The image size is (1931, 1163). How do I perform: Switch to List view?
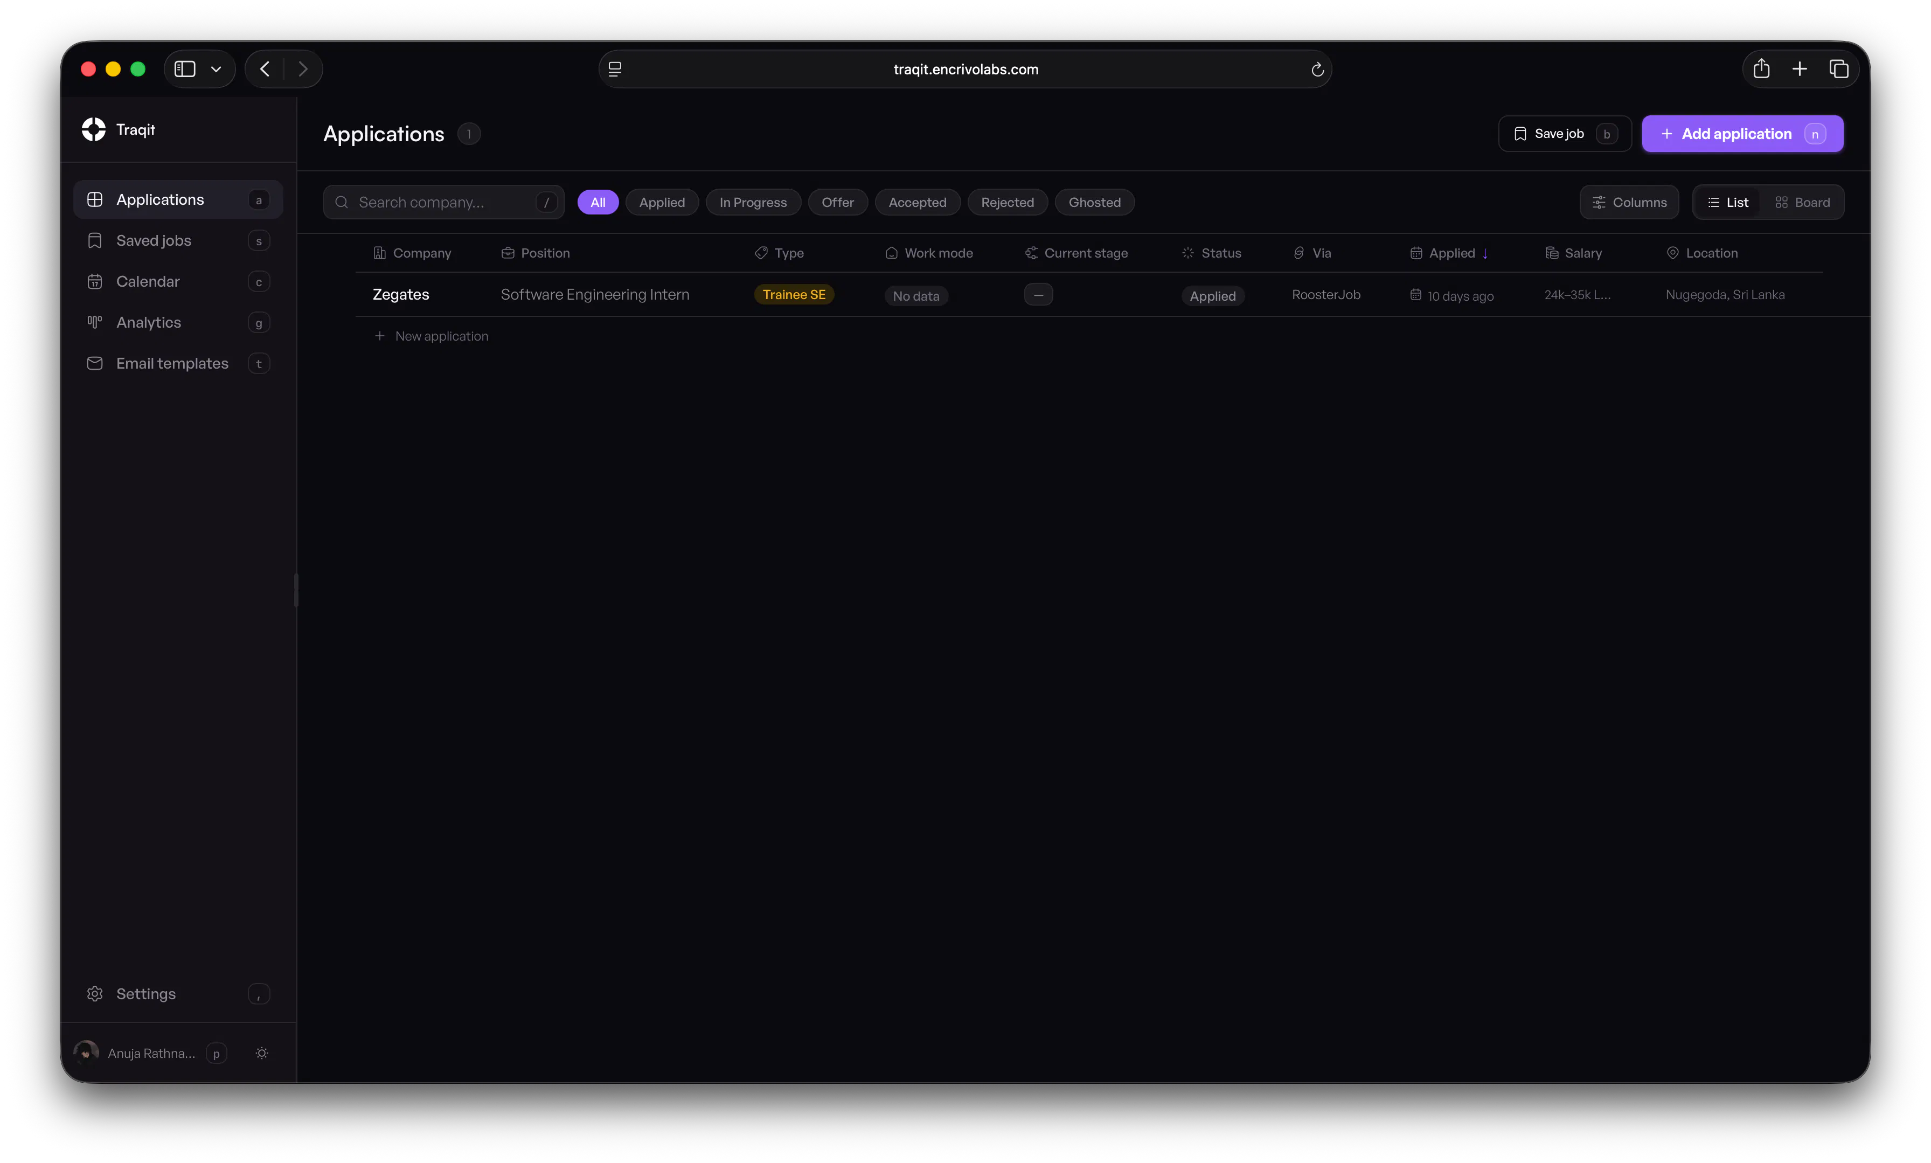pyautogui.click(x=1727, y=202)
